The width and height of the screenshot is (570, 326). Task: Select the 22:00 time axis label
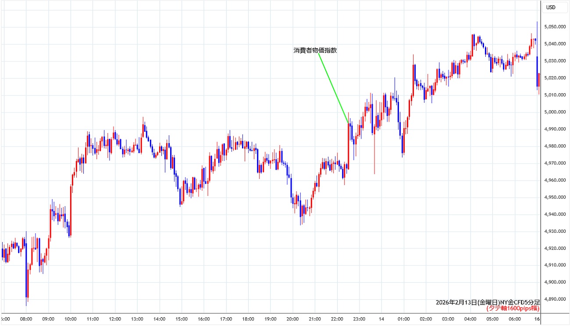coord(337,319)
